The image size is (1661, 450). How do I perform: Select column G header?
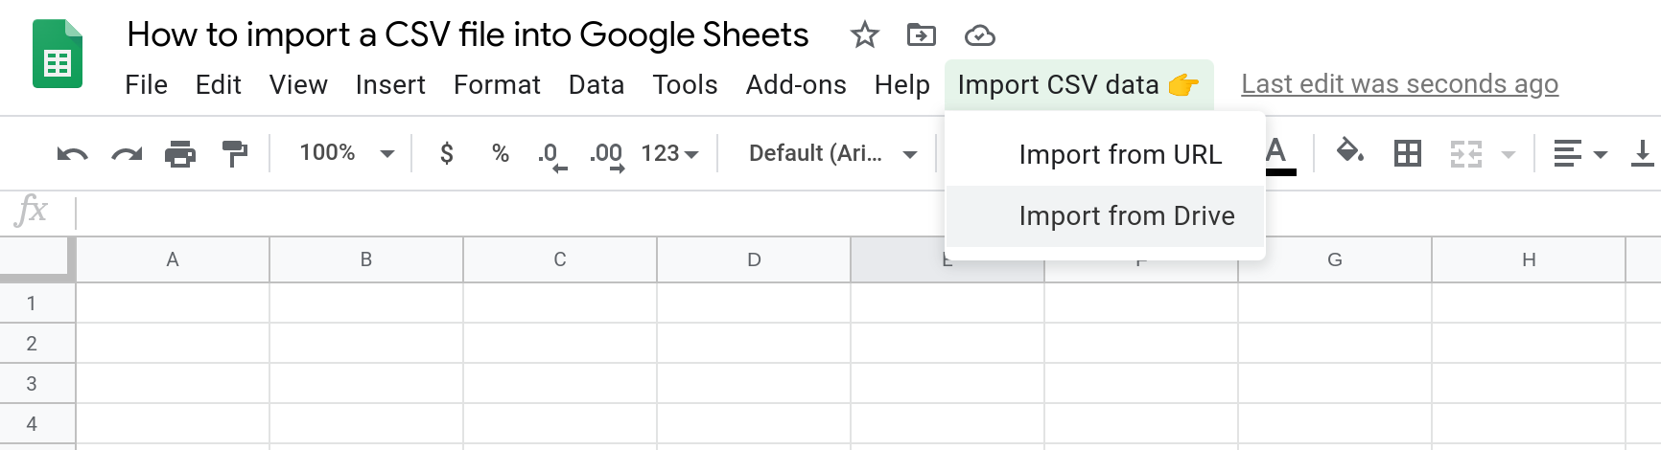point(1335,259)
